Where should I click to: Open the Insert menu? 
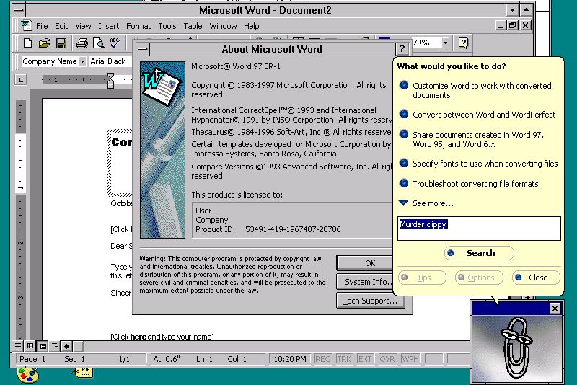coord(109,26)
